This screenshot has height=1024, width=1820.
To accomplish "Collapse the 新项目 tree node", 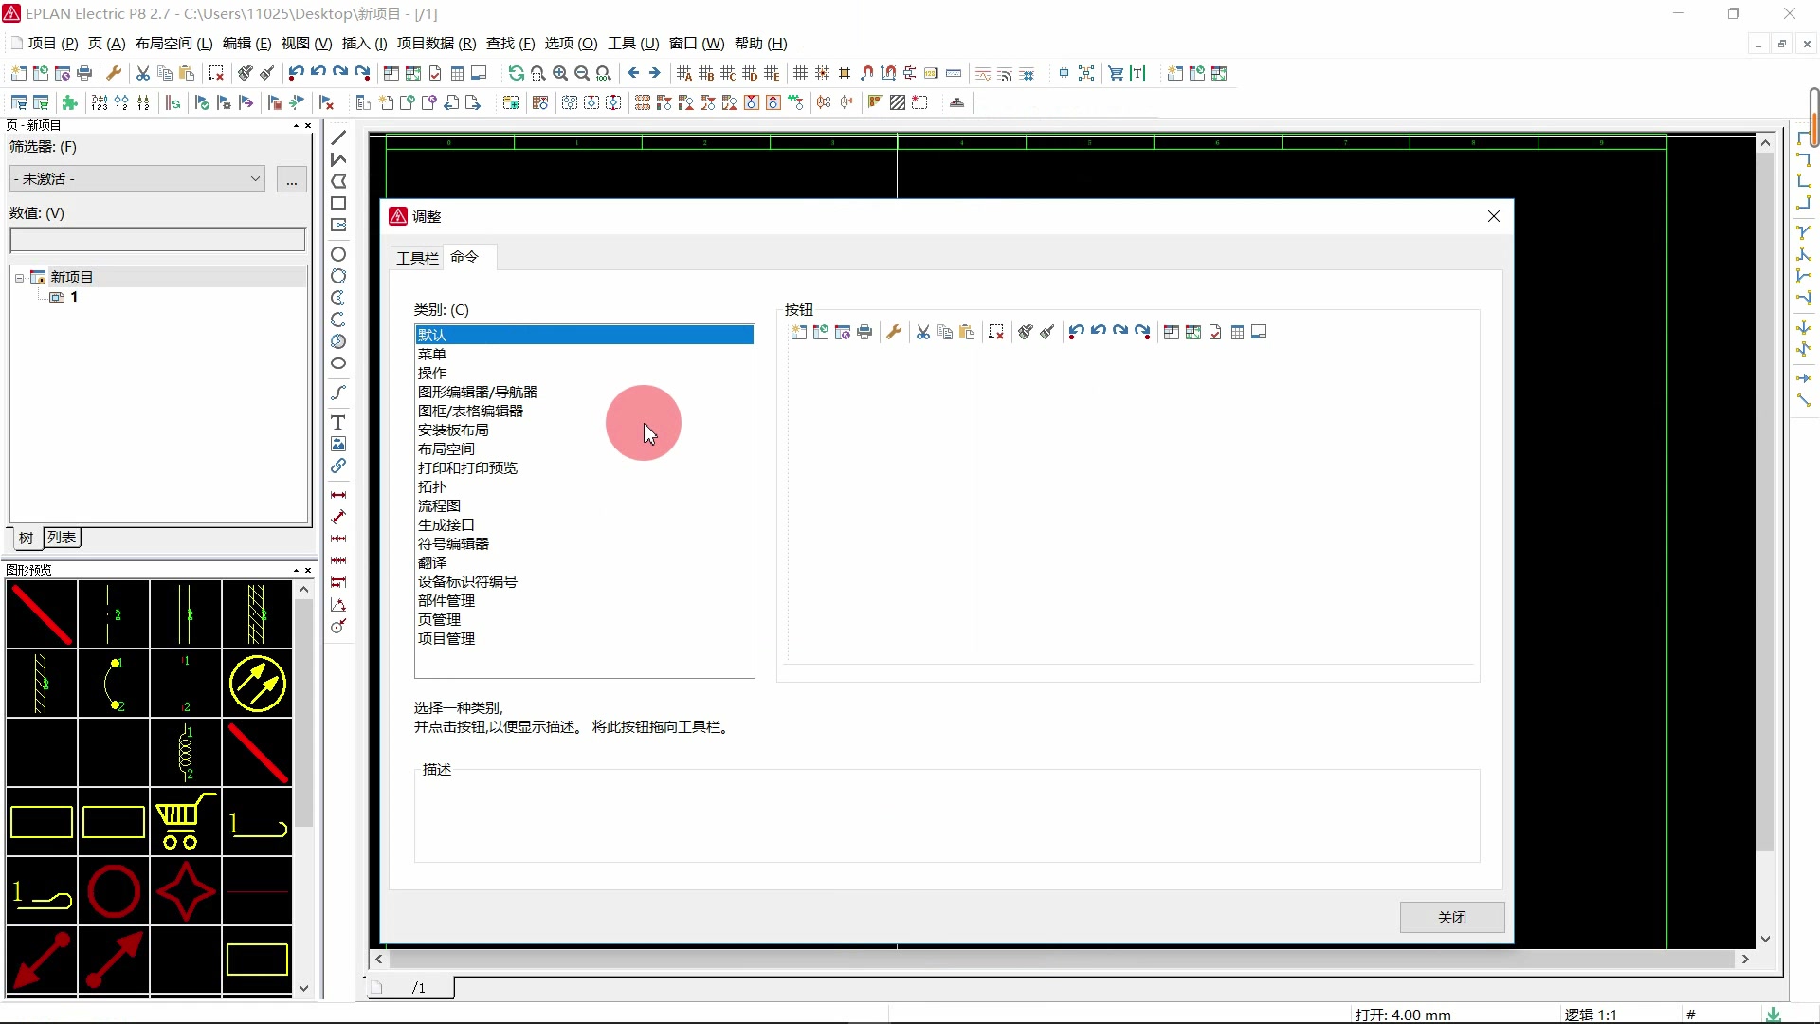I will pos(17,277).
